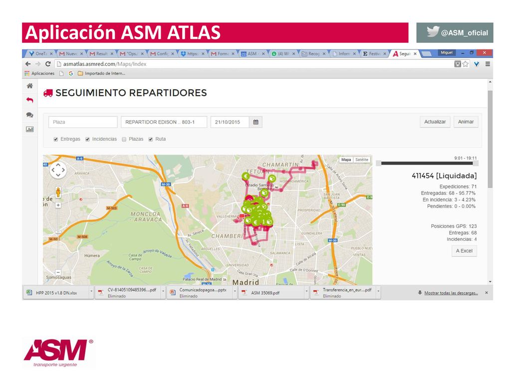This screenshot has height=383, width=511.
Task: Close the downloads bar
Action: 486,293
